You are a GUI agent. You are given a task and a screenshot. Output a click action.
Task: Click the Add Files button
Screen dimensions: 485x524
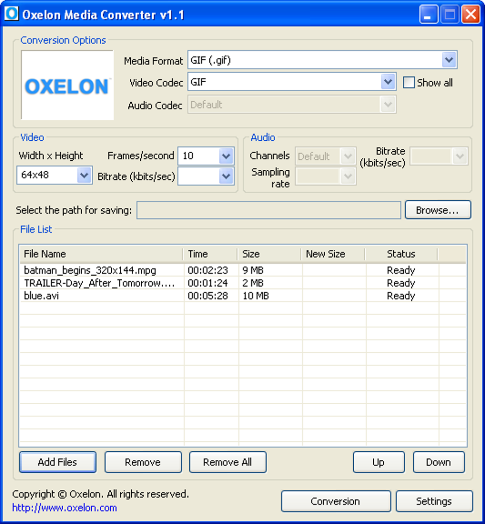[58, 462]
